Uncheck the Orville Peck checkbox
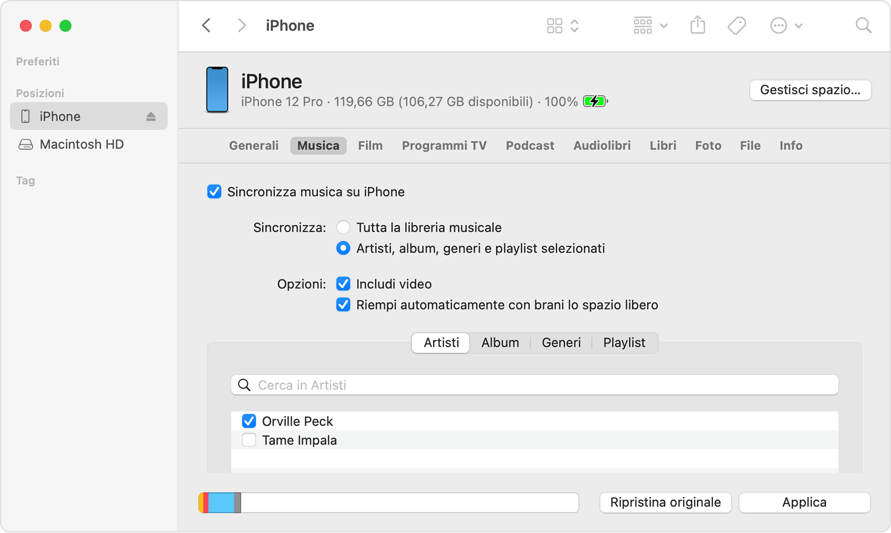This screenshot has height=533, width=891. pyautogui.click(x=248, y=421)
